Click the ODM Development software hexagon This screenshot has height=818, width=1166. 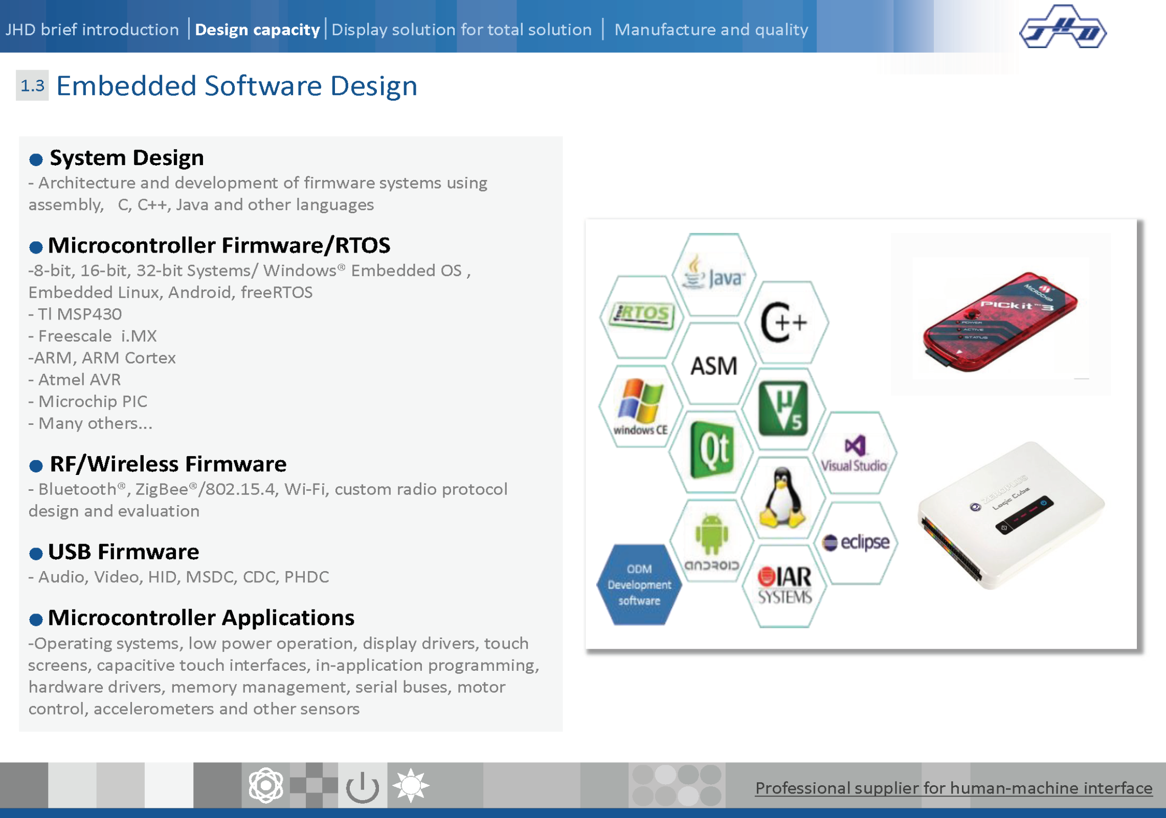[639, 584]
